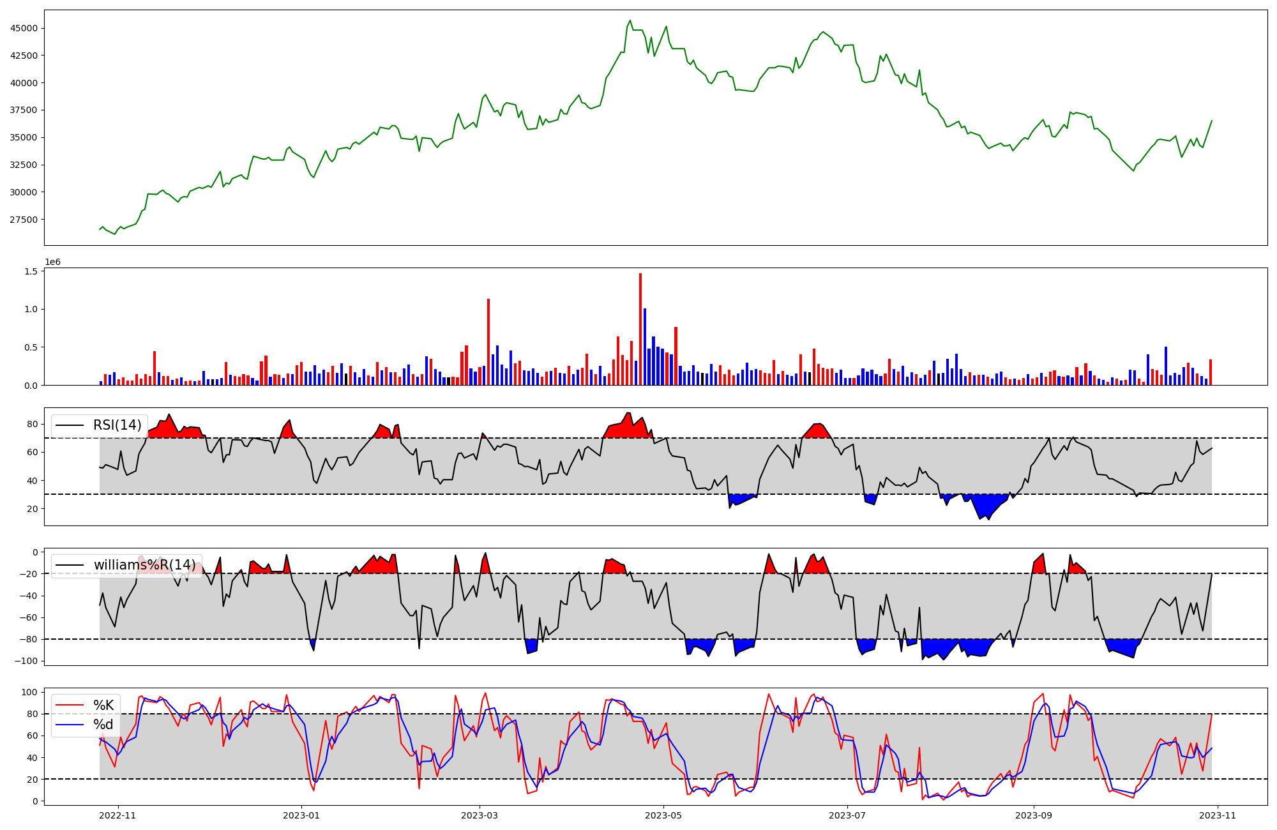Click the williams%R(14) legend label

tap(144, 565)
